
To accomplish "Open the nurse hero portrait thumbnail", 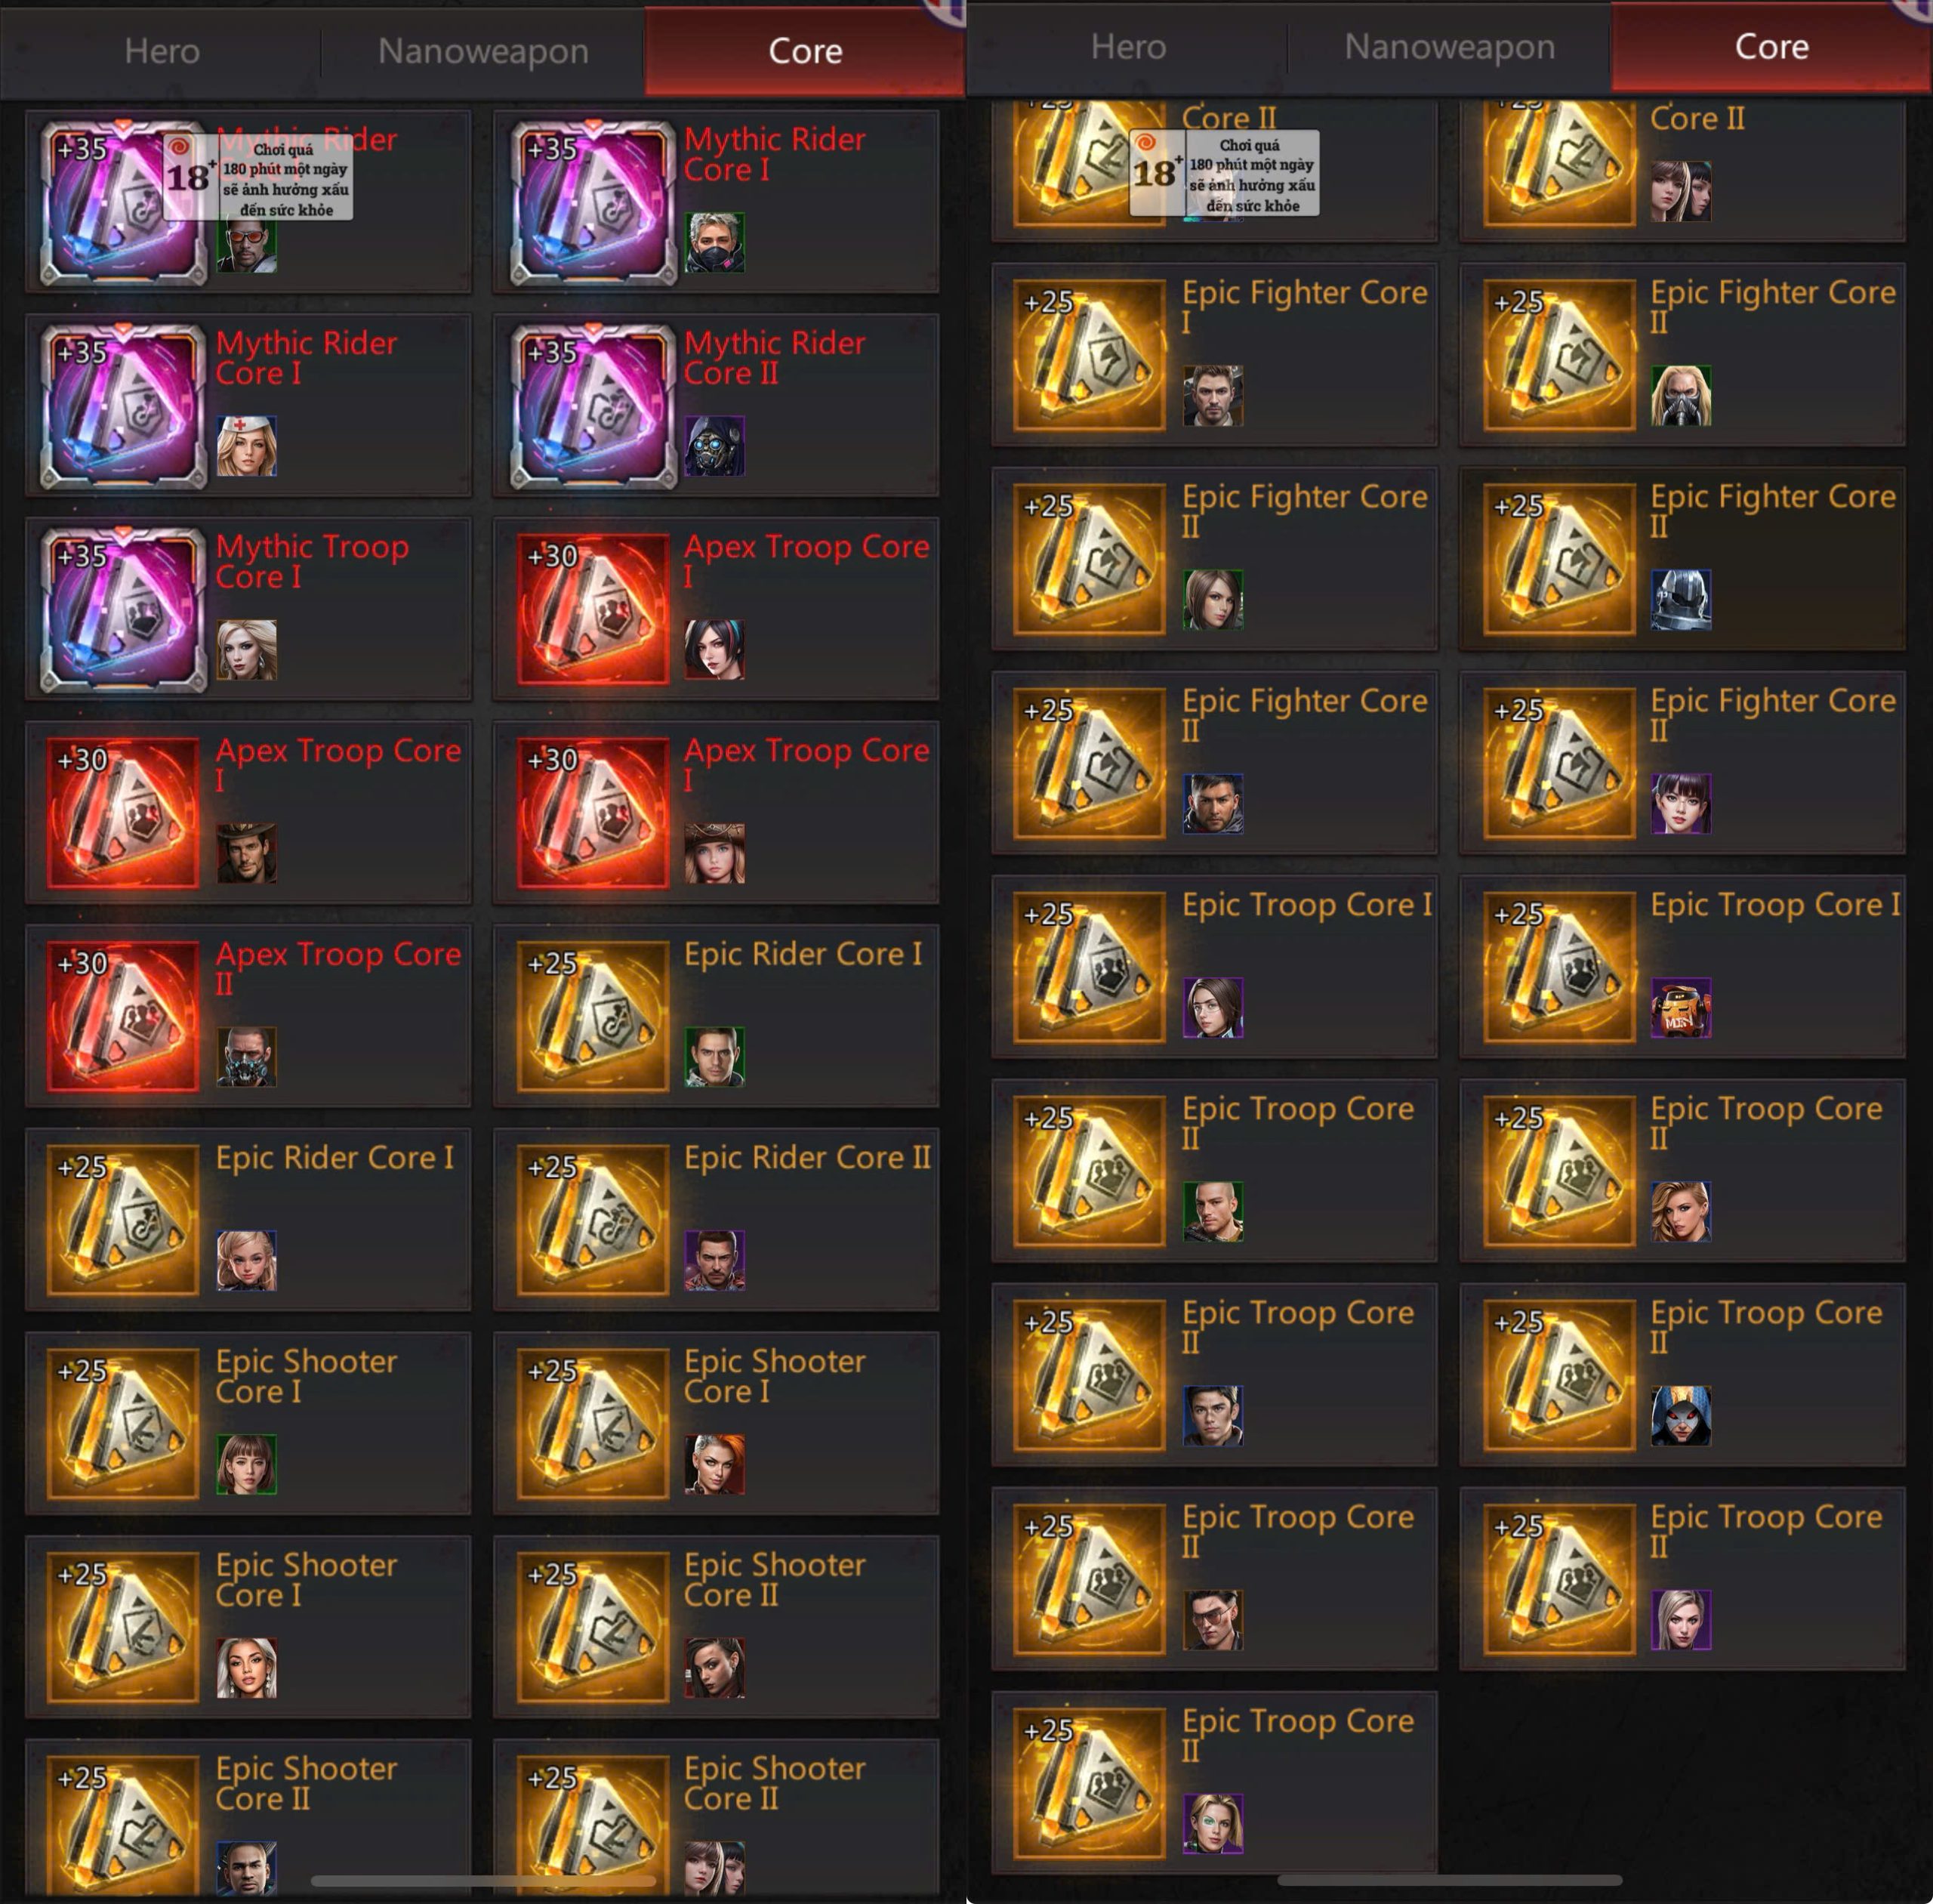I will click(247, 446).
